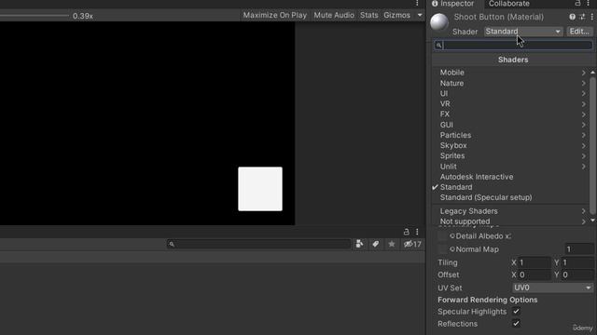
Task: Lock the Project panel
Action: point(407,232)
